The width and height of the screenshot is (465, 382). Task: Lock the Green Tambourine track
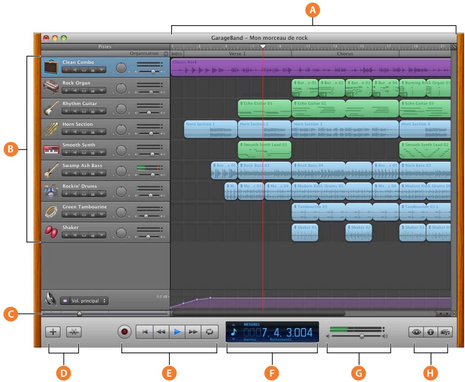[93, 215]
